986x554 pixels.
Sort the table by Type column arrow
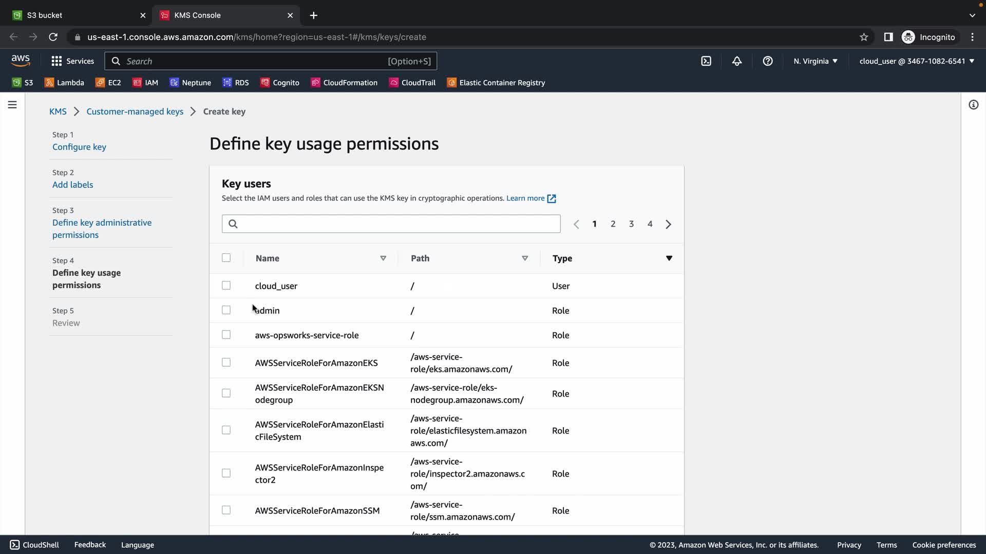(669, 258)
